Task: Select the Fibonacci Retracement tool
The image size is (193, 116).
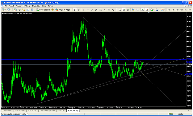Action: pos(100,10)
